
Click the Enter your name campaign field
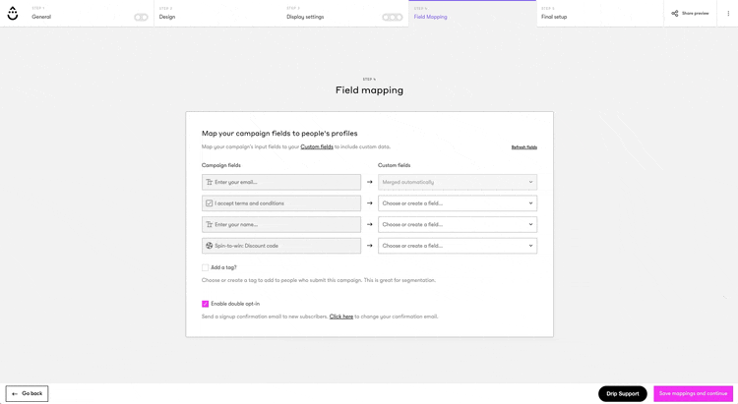[281, 224]
